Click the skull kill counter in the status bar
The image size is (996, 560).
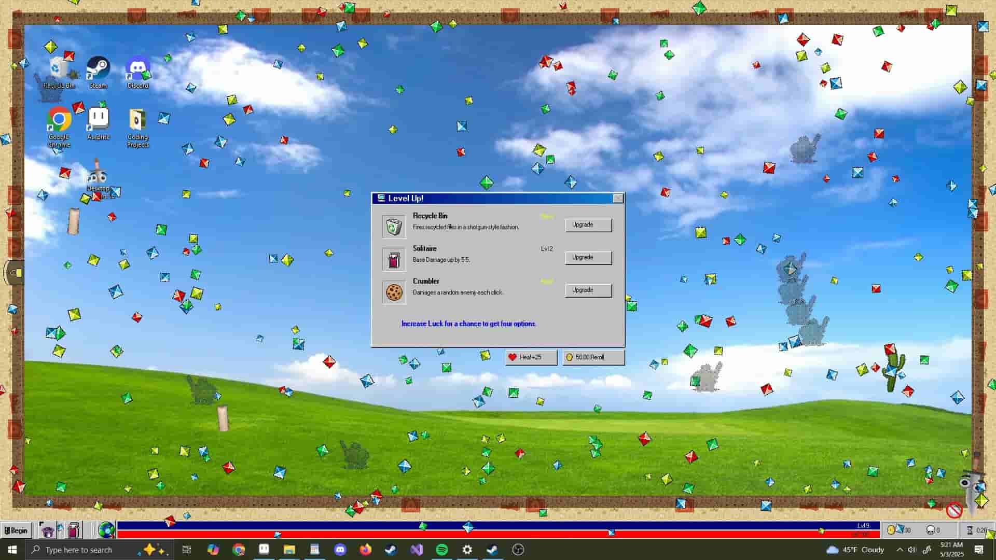click(x=930, y=529)
